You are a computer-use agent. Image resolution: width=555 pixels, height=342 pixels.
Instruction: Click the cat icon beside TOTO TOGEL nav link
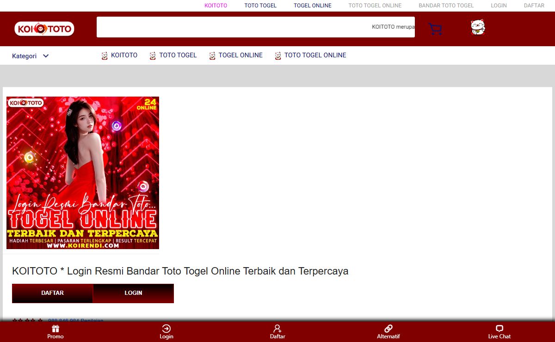153,56
